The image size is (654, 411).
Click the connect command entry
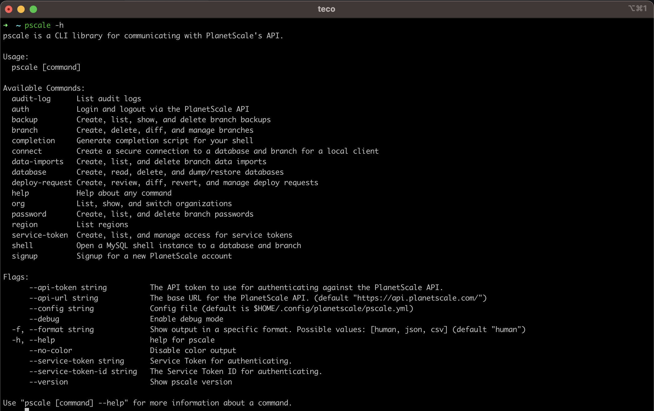[27, 151]
